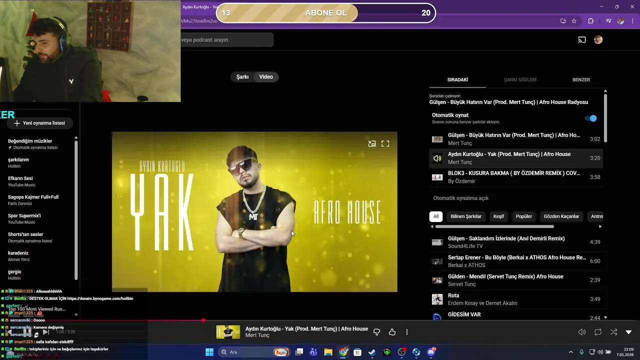Image resolution: width=640 pixels, height=360 pixels.
Task: Open Efkarın Sesi playlist
Action: tap(39, 181)
